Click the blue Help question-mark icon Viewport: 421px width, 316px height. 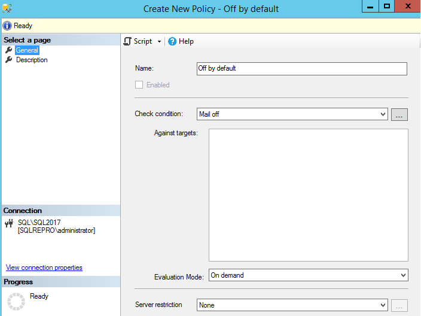click(x=172, y=41)
